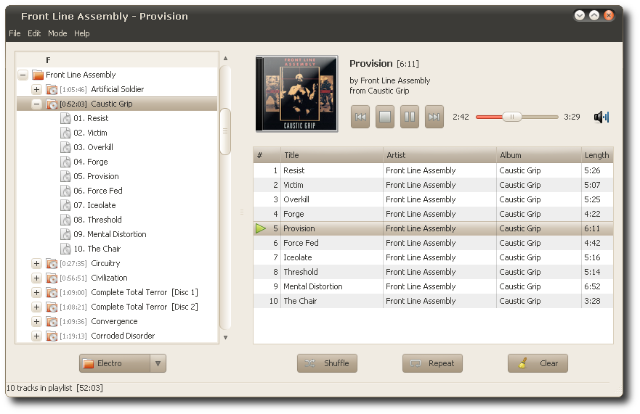The height and width of the screenshot is (414, 640).
Task: Expand Complete Total Terror Disc 1
Action: (37, 293)
